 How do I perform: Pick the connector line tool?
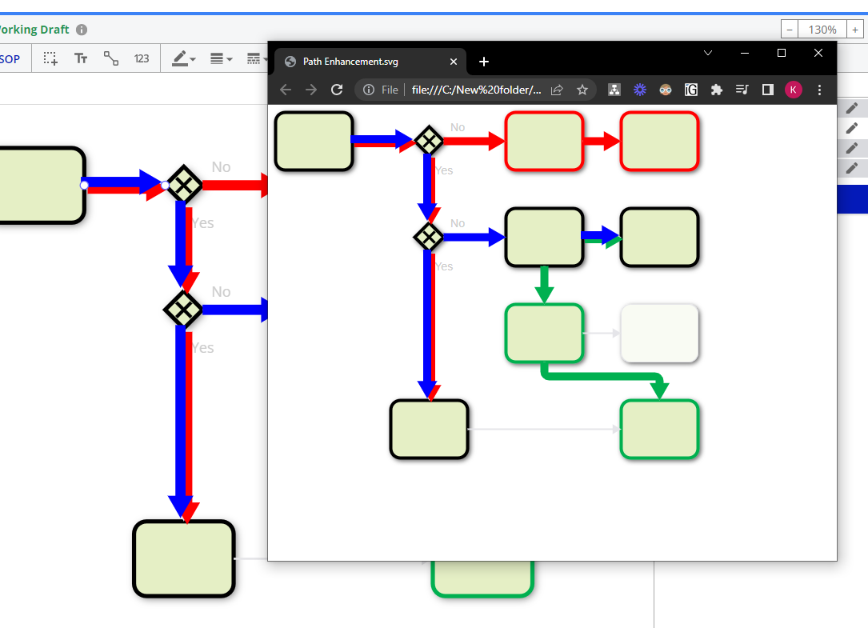[x=111, y=58]
